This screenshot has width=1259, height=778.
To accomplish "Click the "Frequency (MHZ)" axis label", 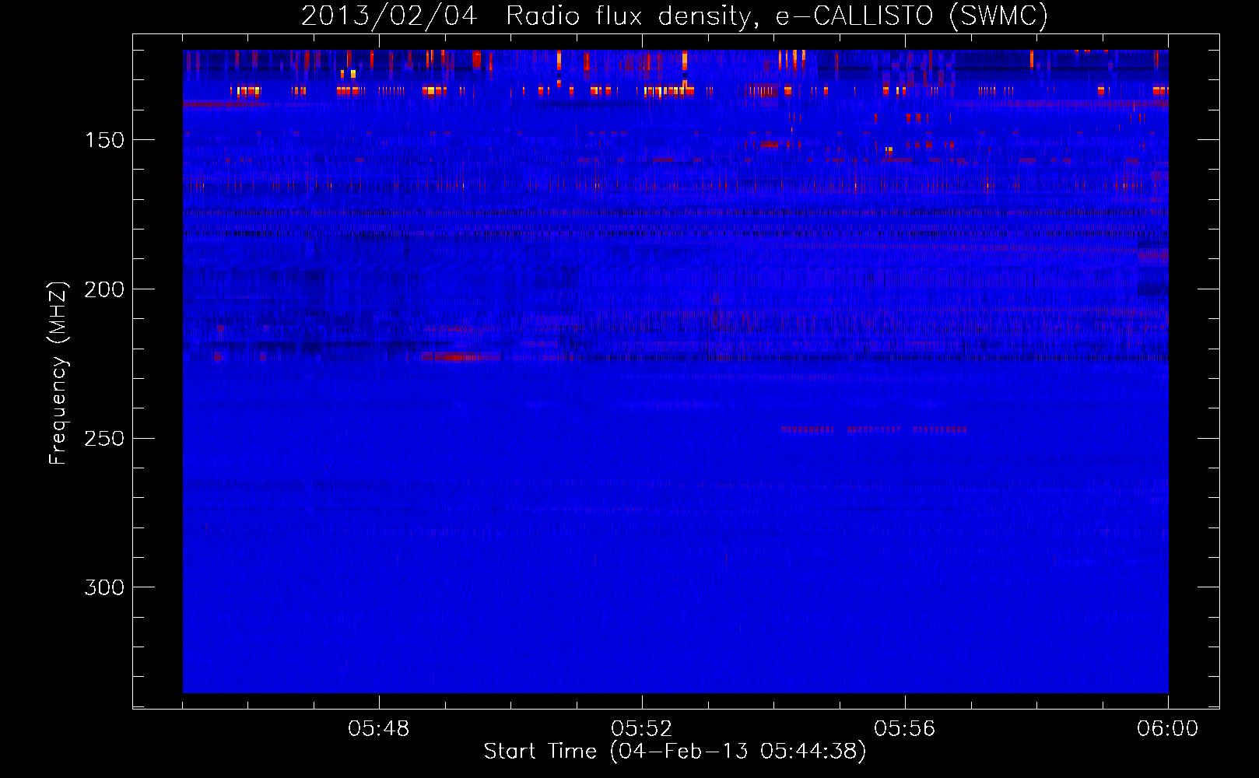I will click(x=58, y=373).
